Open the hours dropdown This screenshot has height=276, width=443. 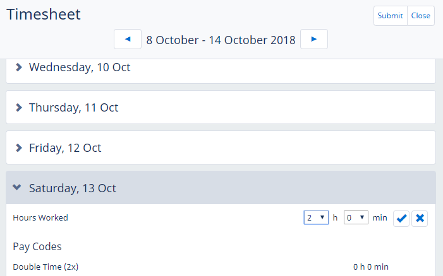pos(316,217)
